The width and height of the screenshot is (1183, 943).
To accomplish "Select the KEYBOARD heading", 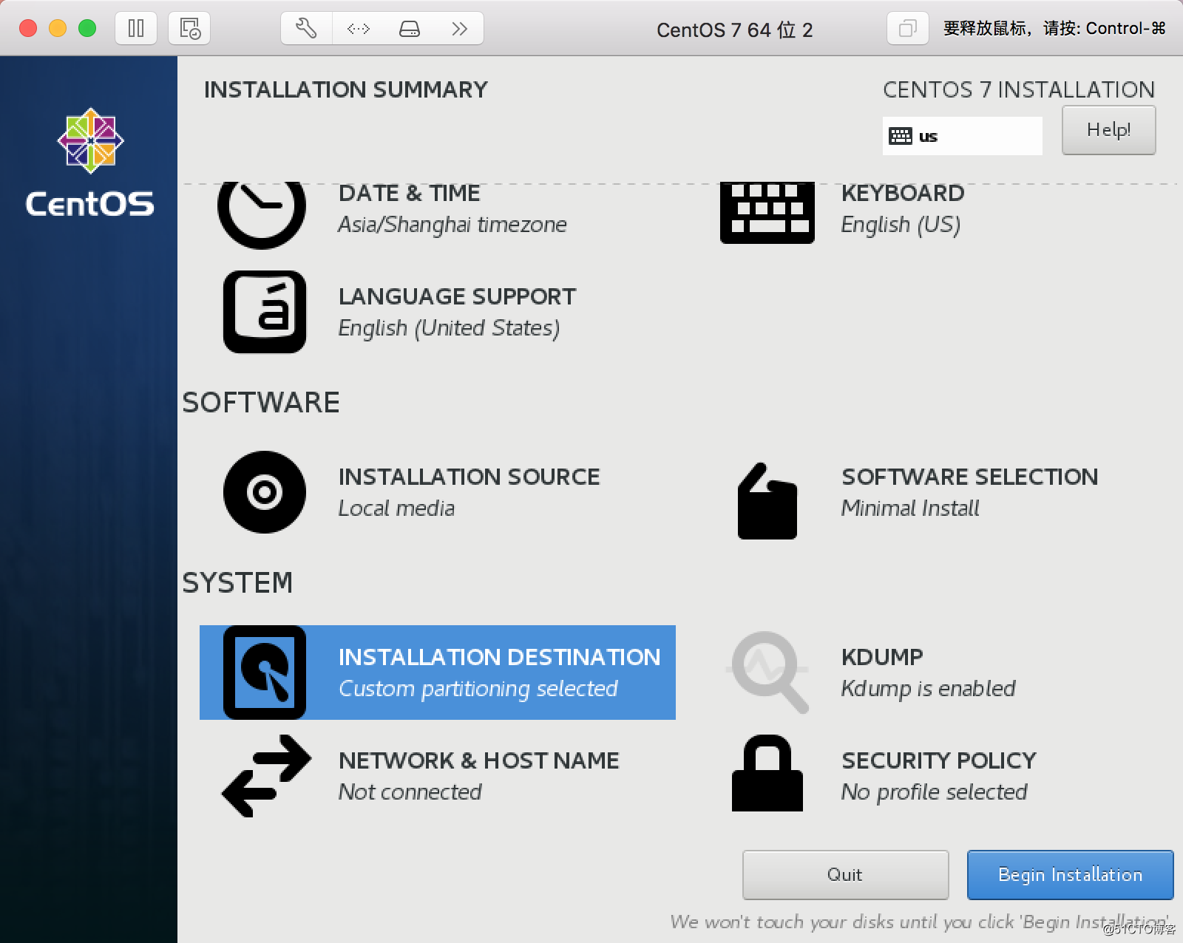I will (x=903, y=194).
